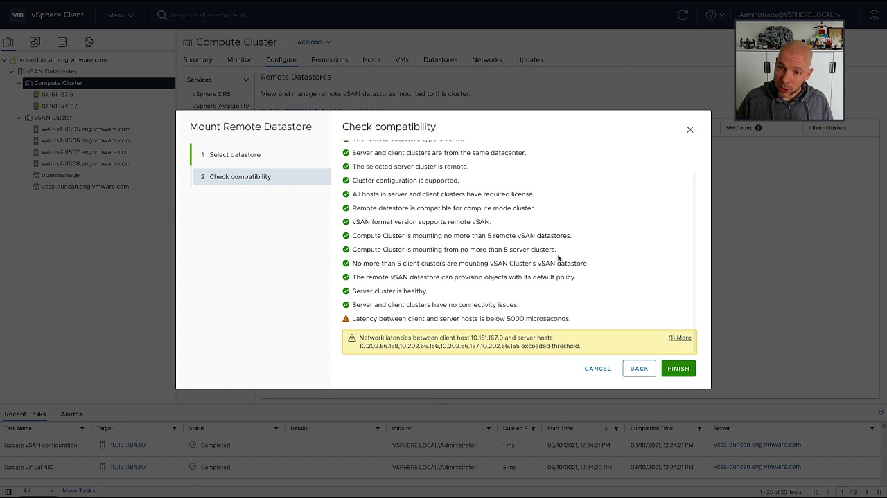Switch to the Hosts tab
The height and width of the screenshot is (498, 887).
pos(371,59)
